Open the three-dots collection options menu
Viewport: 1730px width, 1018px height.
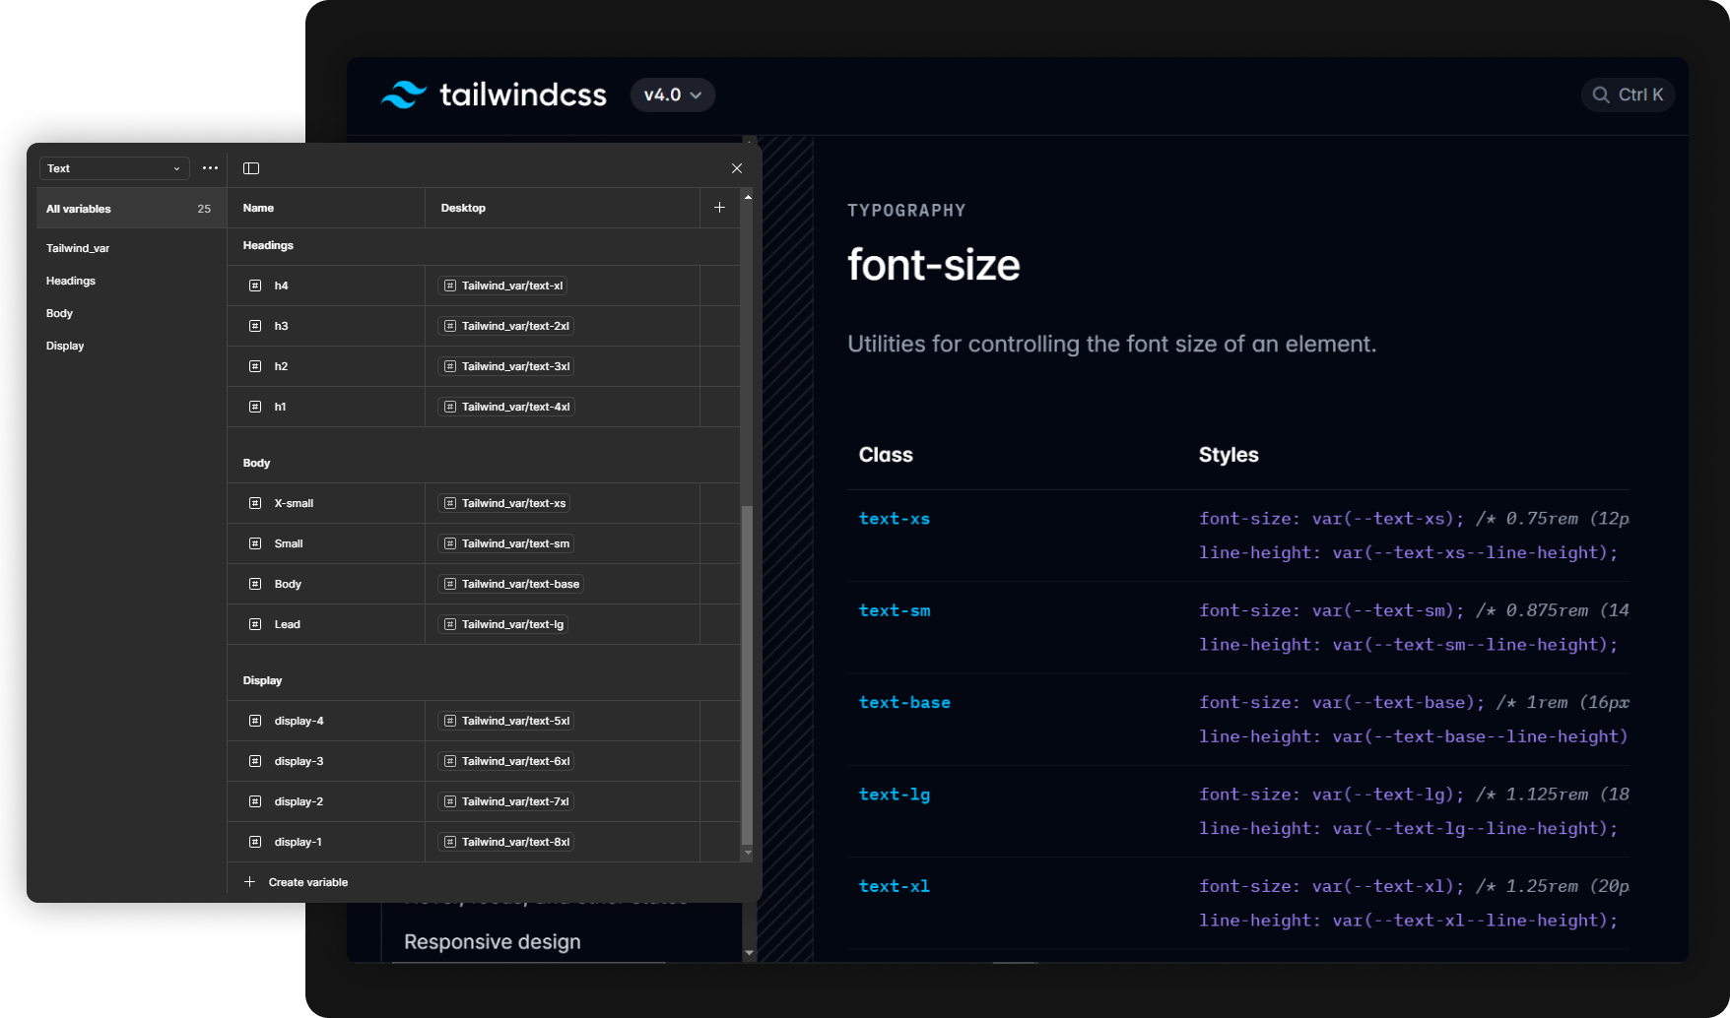210,168
